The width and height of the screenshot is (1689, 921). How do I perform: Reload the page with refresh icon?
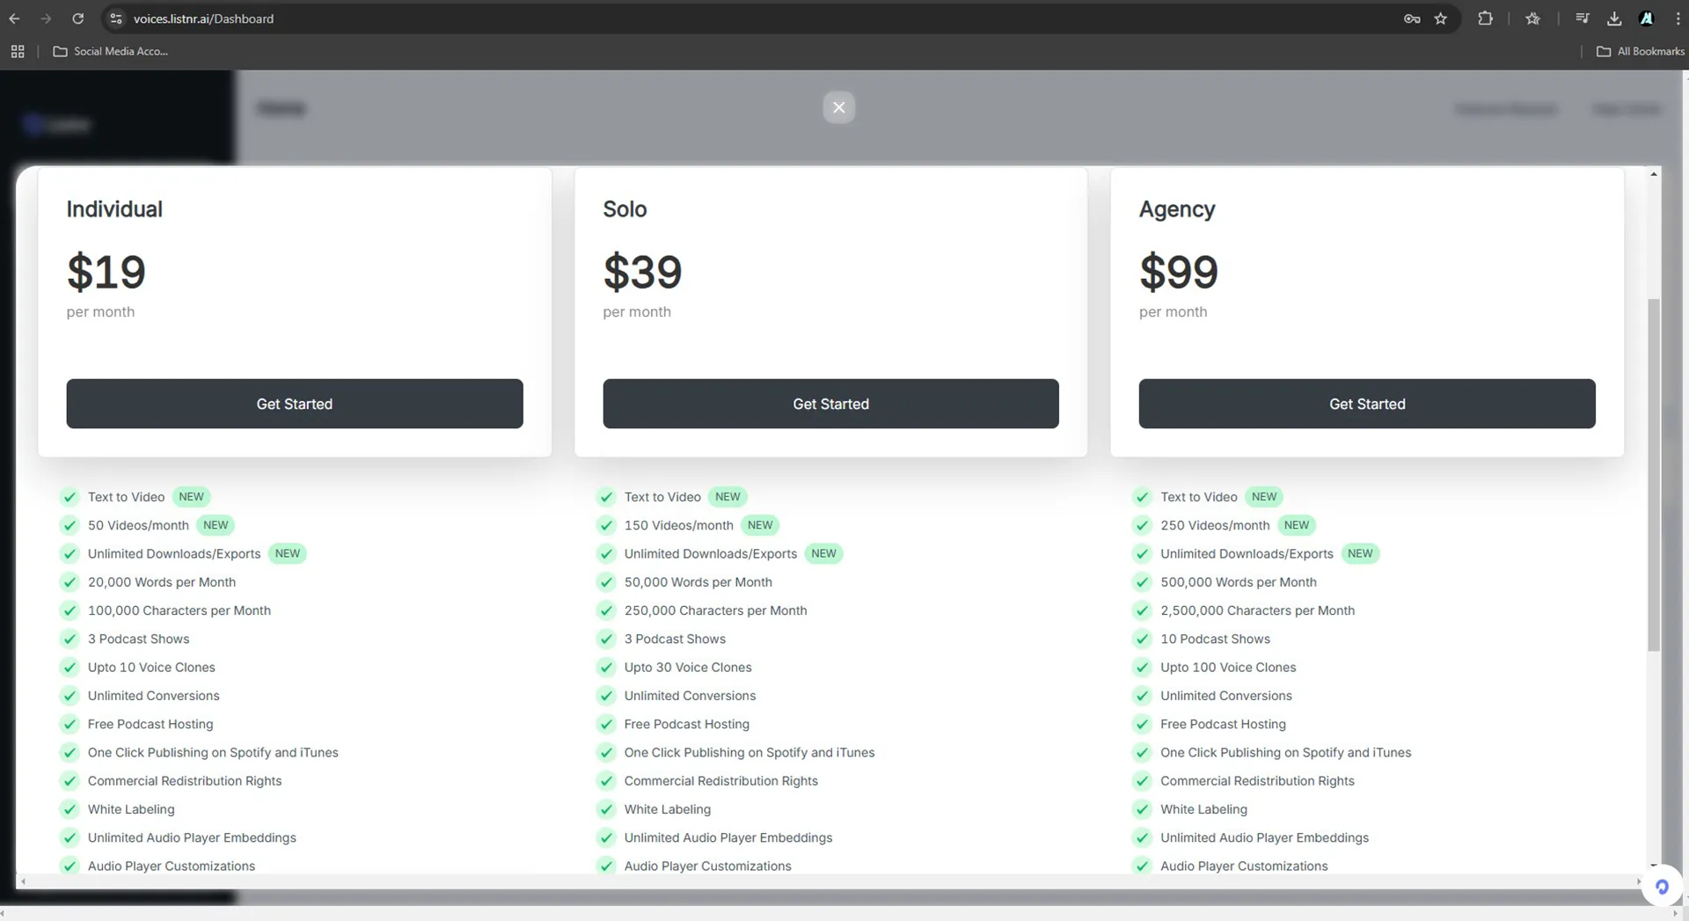[77, 18]
